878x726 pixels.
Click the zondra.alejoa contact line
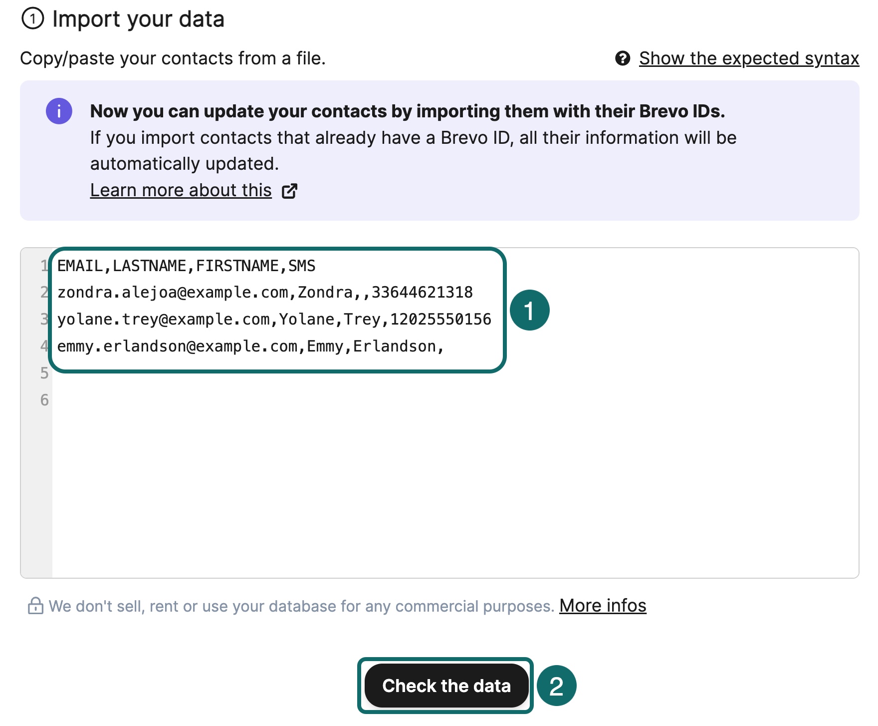[264, 292]
